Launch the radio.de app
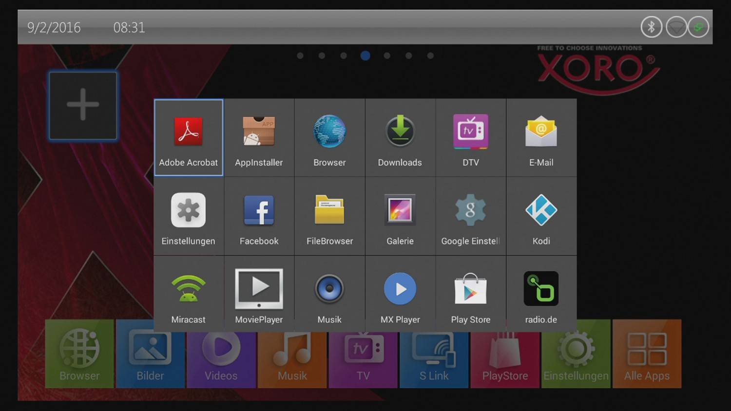Viewport: 731px width, 411px height. point(541,294)
